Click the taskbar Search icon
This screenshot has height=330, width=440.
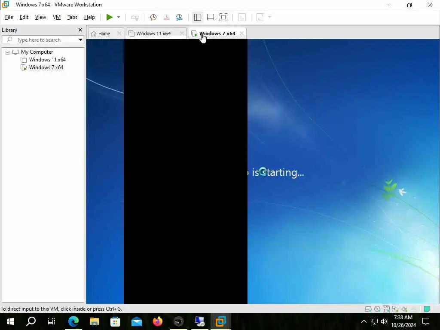[31, 321]
